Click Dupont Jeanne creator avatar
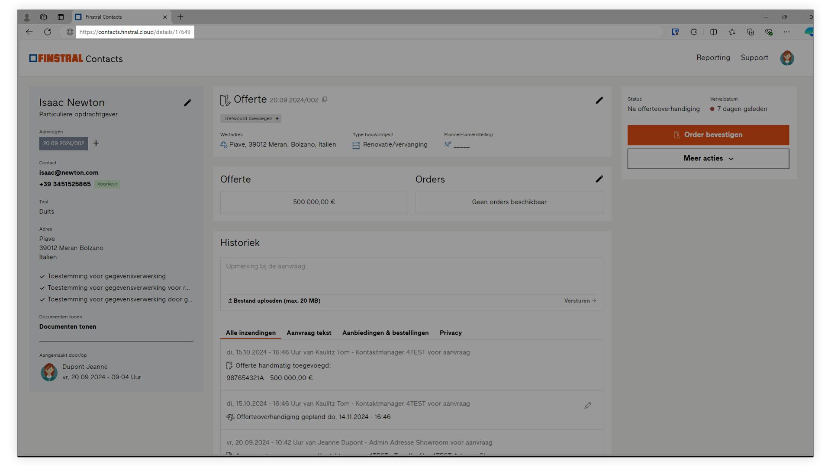 49,372
